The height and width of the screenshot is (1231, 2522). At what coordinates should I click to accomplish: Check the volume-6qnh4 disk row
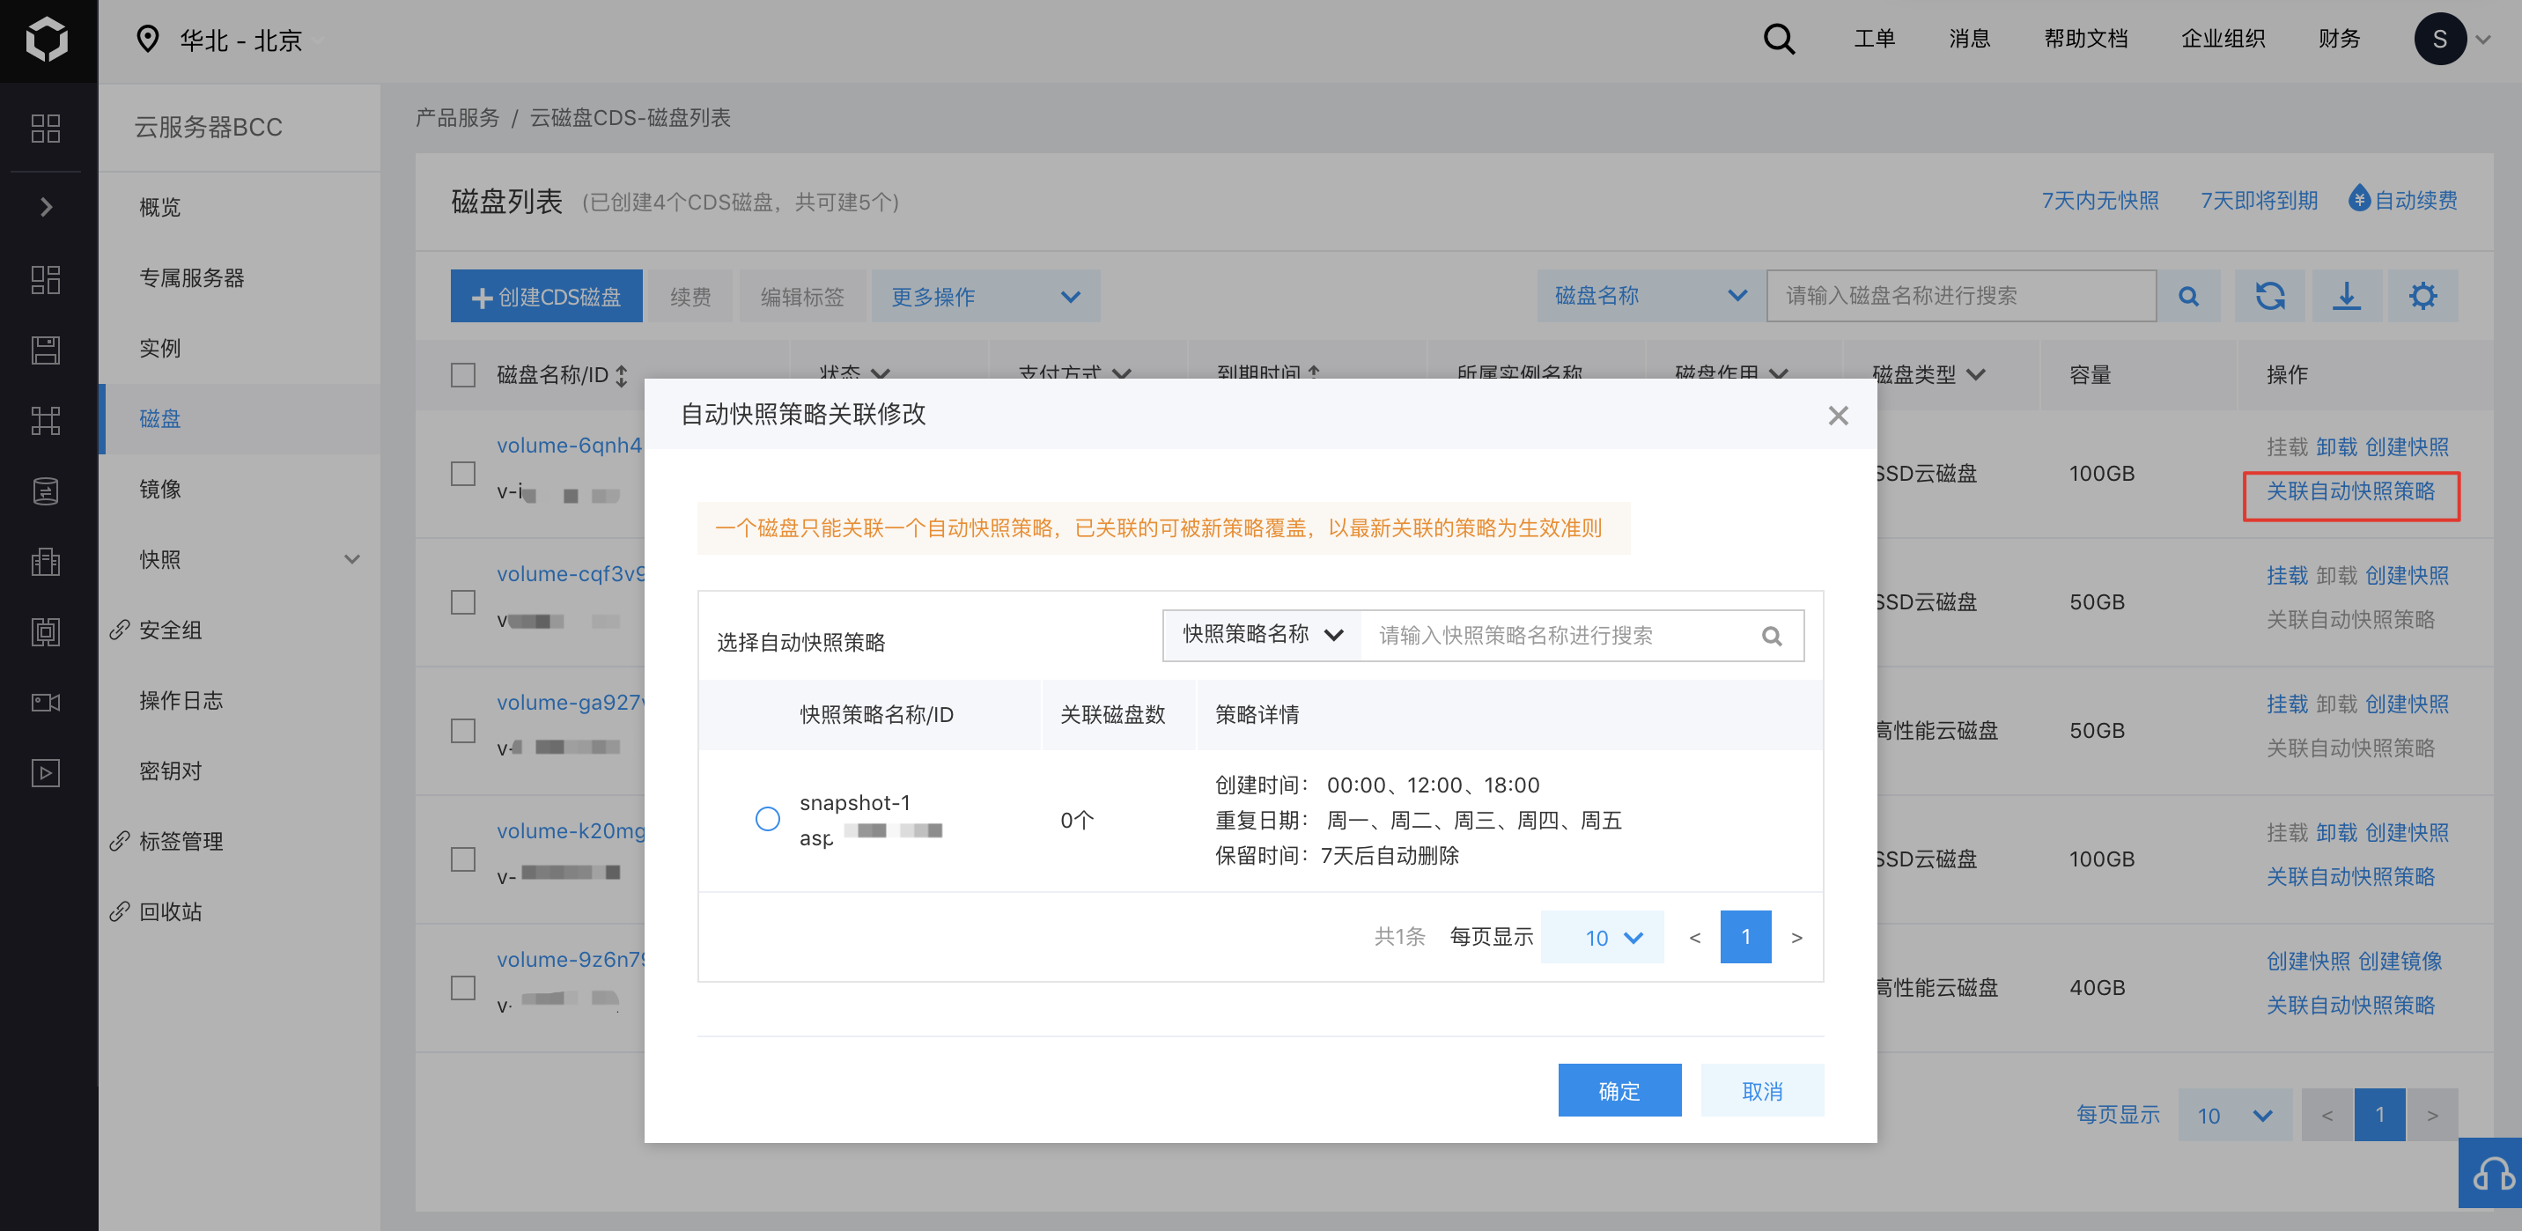tap(463, 474)
